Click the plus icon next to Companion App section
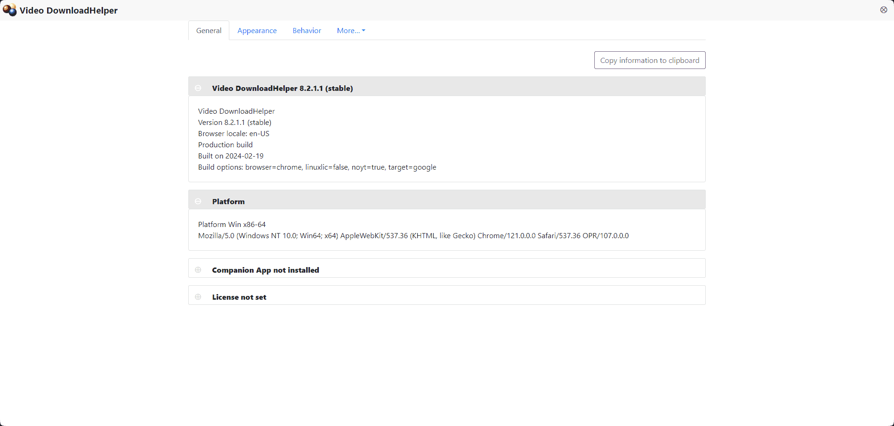The width and height of the screenshot is (894, 426). pos(198,269)
